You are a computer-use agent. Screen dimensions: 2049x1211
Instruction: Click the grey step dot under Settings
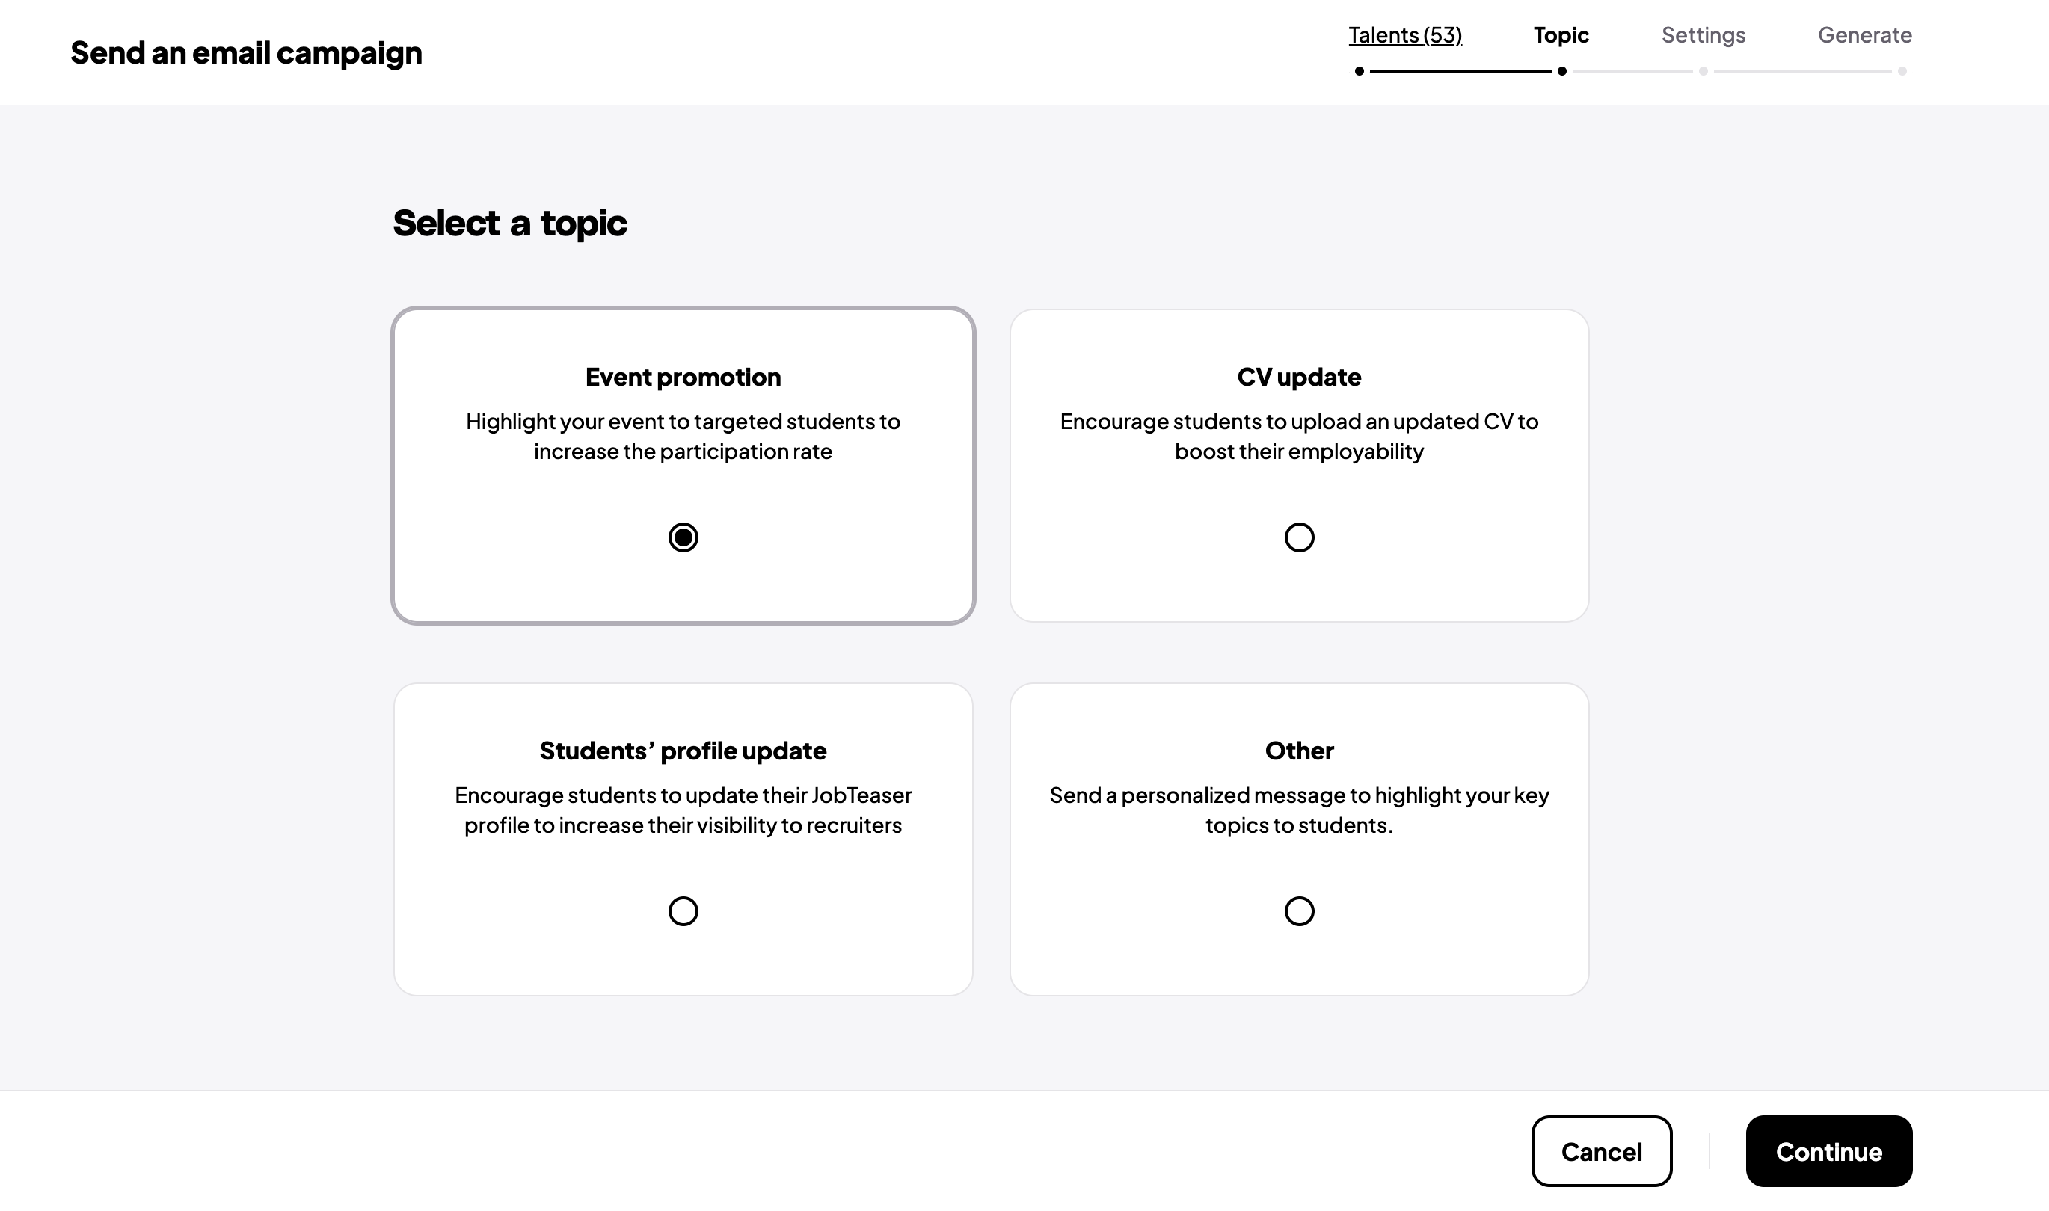[1703, 71]
